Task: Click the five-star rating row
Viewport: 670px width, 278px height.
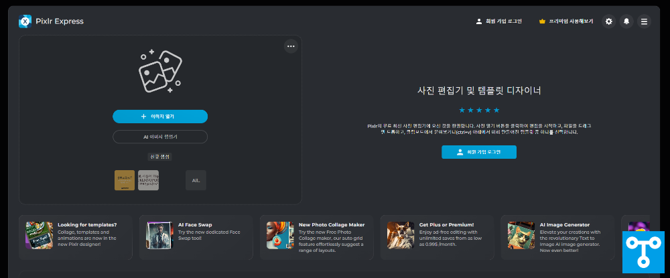Action: [479, 110]
